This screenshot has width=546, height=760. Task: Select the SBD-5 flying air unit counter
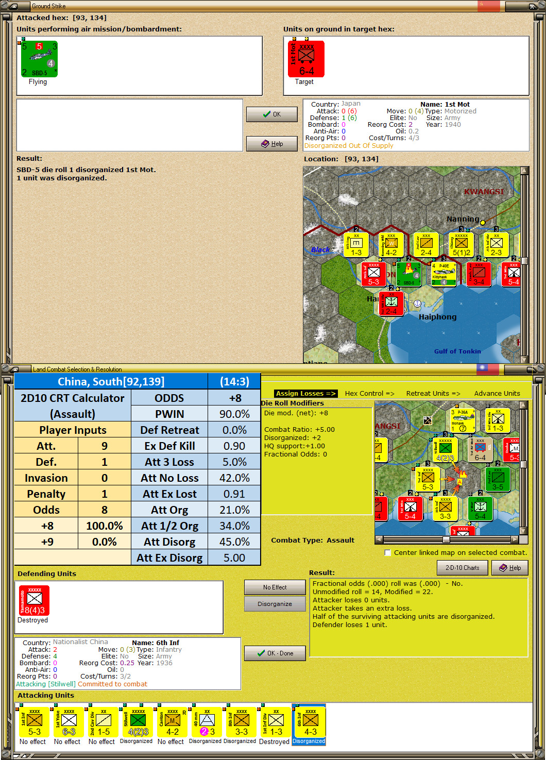pyautogui.click(x=39, y=59)
